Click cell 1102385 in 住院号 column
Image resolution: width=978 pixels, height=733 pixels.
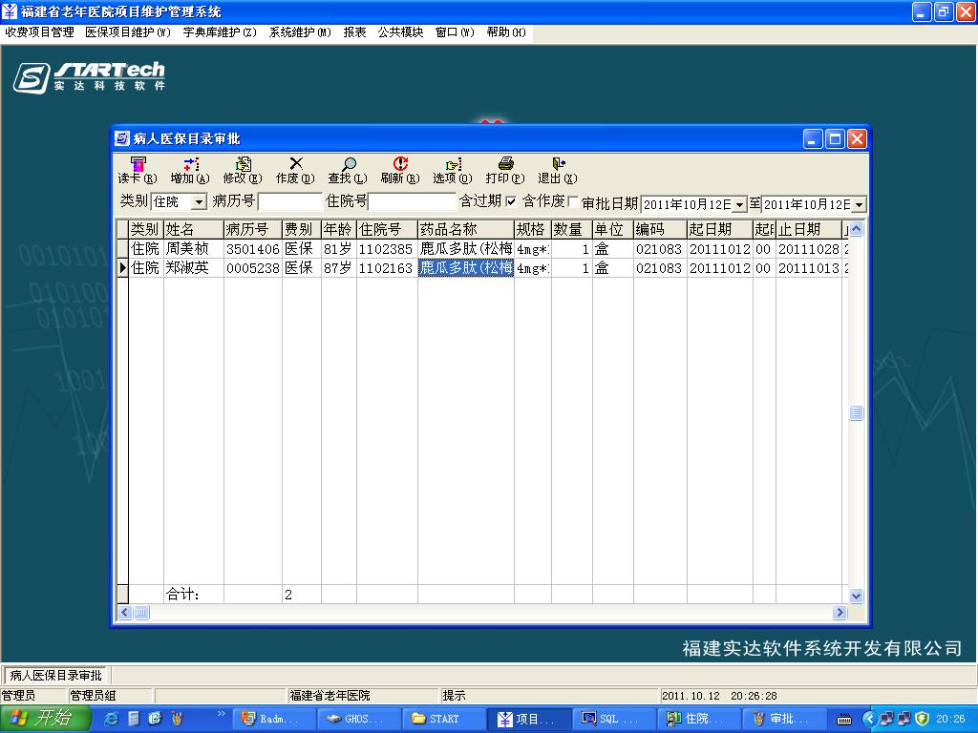[x=387, y=249]
